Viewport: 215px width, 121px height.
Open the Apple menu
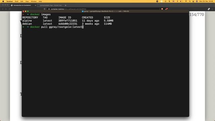tap(3, 1)
